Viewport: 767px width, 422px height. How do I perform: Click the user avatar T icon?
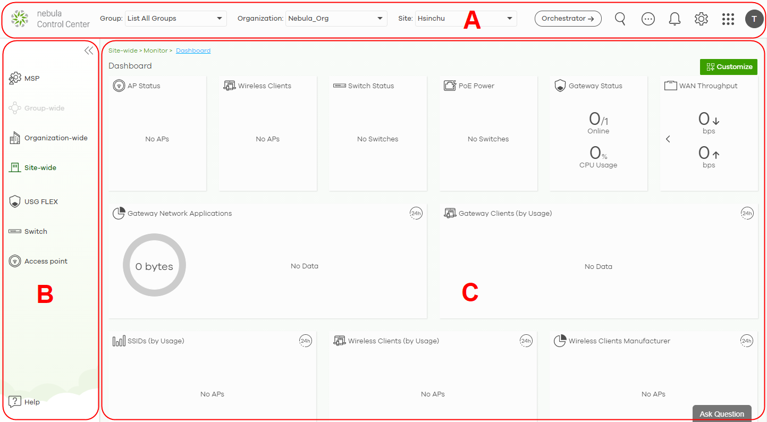(754, 19)
